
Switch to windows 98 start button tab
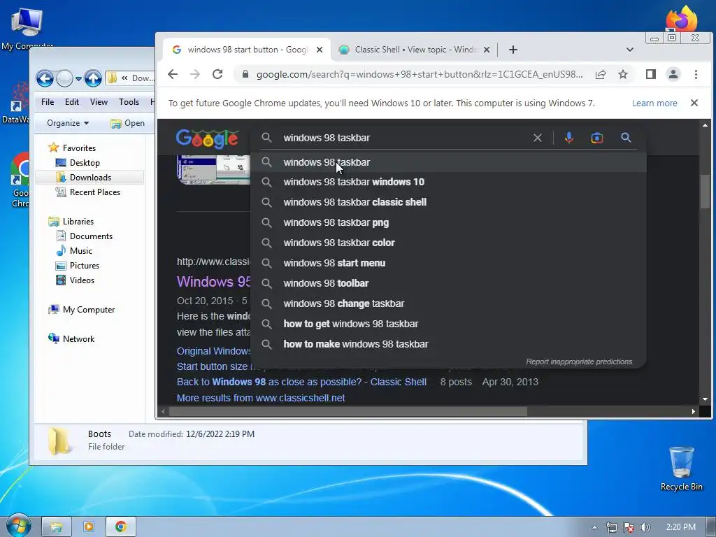pos(247,50)
